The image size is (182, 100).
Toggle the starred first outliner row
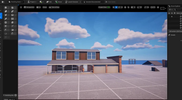172,17
